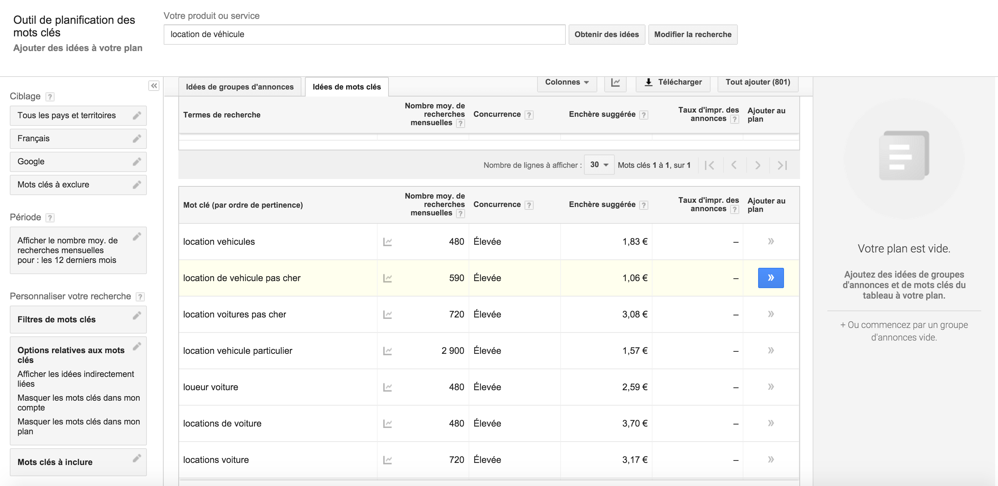Select keyword 'loueur voiture'
Screen dimensions: 998x486
[x=211, y=387]
